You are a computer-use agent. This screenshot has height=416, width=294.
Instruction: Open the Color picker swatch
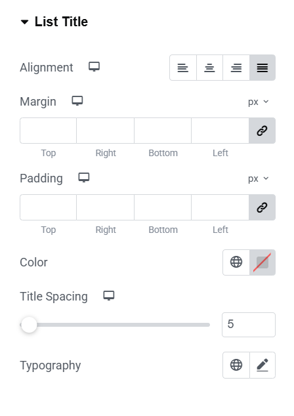tap(262, 262)
